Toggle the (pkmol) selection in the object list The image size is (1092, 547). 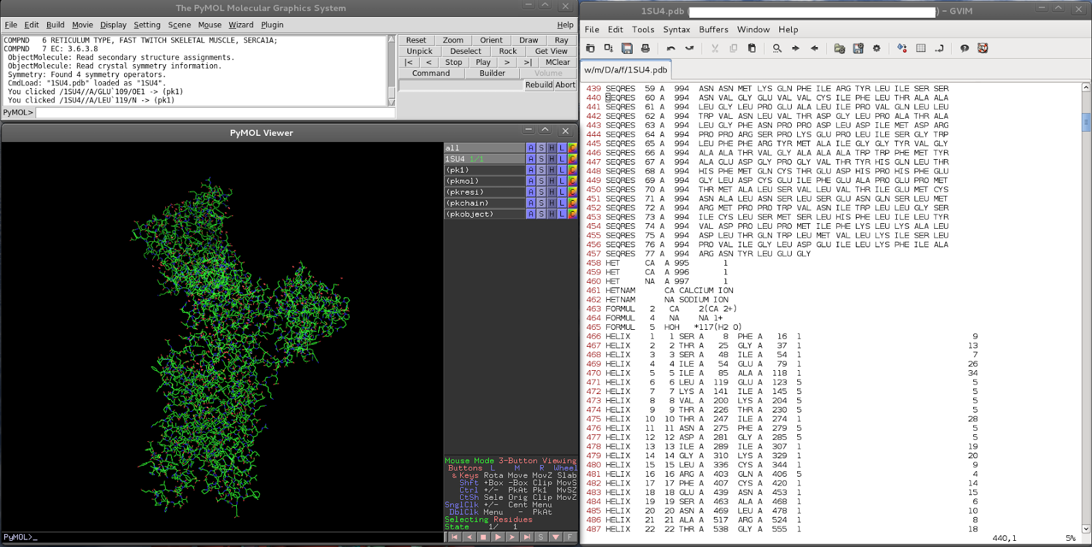pos(485,181)
